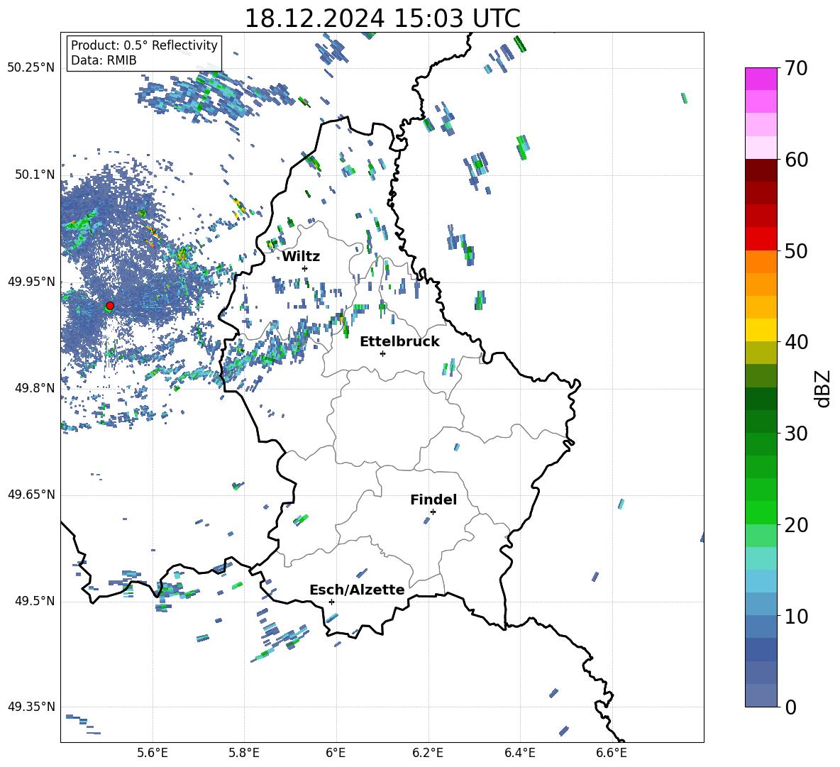Click the 70 value on colorbar
Viewport: 840px width, 767px height.
(796, 68)
